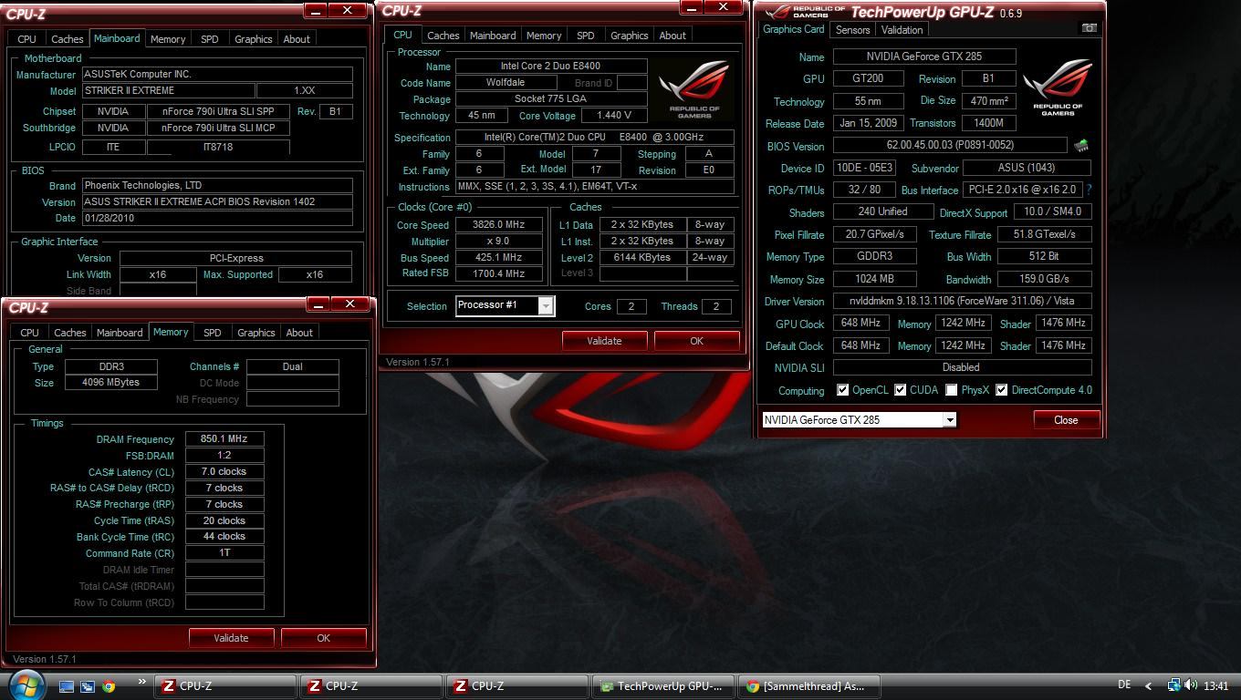Screen dimensions: 1241x700
Task: Open the volume tray icon
Action: point(1191,685)
